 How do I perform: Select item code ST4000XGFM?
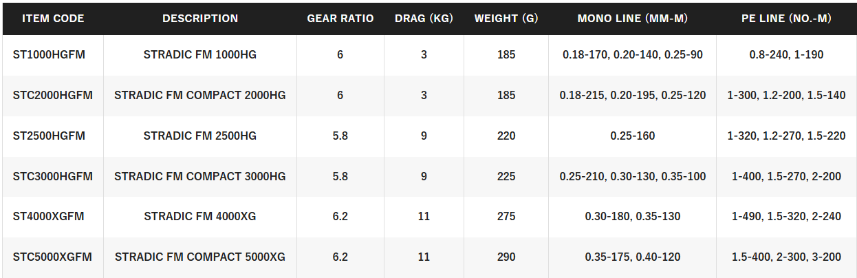click(48, 216)
